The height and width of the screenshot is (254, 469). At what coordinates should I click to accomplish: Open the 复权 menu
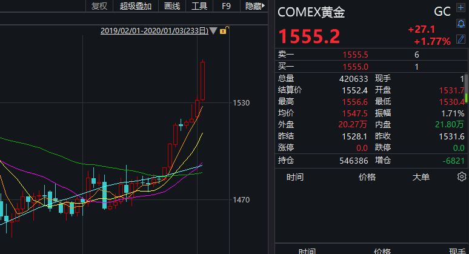point(99,6)
